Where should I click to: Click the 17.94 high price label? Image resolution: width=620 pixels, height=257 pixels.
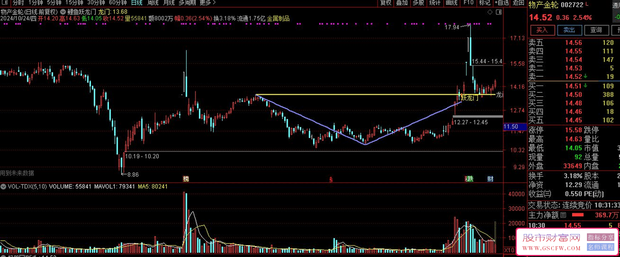click(x=452, y=27)
